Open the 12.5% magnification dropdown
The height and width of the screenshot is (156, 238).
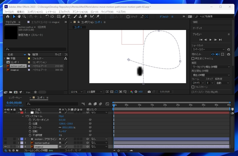pyautogui.click(x=77, y=92)
